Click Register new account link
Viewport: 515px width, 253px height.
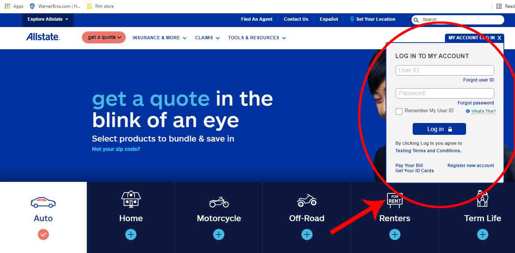(x=471, y=166)
